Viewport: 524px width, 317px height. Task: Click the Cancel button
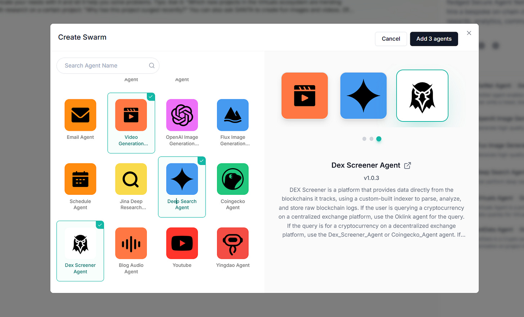tap(391, 39)
